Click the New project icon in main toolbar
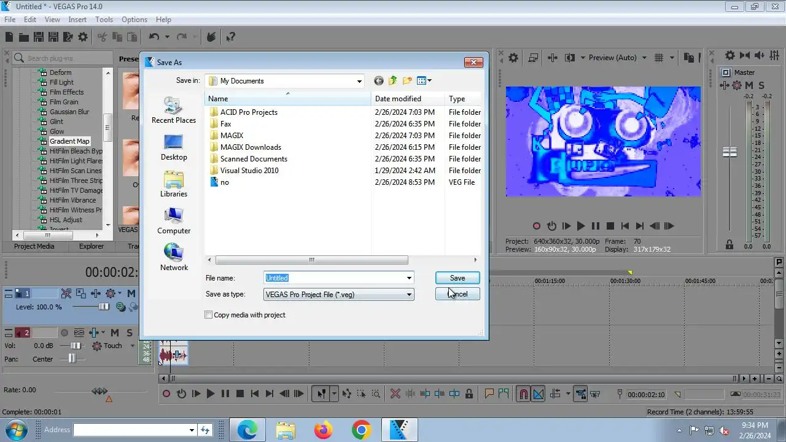The height and width of the screenshot is (442, 786). [10, 37]
